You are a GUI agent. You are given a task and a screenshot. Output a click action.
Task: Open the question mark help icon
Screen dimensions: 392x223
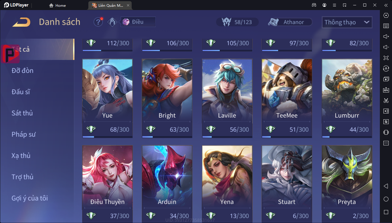(98, 22)
